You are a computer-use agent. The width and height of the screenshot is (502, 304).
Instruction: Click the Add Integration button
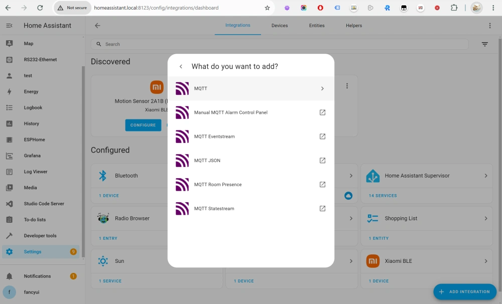click(465, 292)
